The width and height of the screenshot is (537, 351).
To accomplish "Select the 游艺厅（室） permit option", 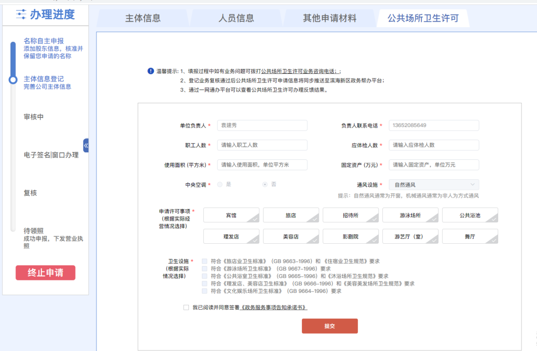I will click(x=410, y=236).
